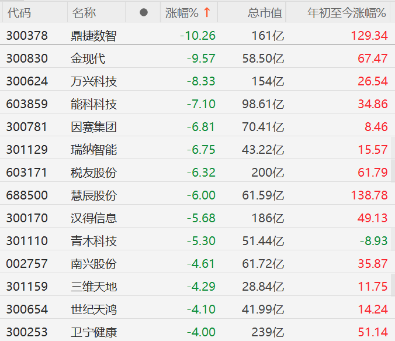Click year-to-date value 129.34
The height and width of the screenshot is (341, 395).
369,36
